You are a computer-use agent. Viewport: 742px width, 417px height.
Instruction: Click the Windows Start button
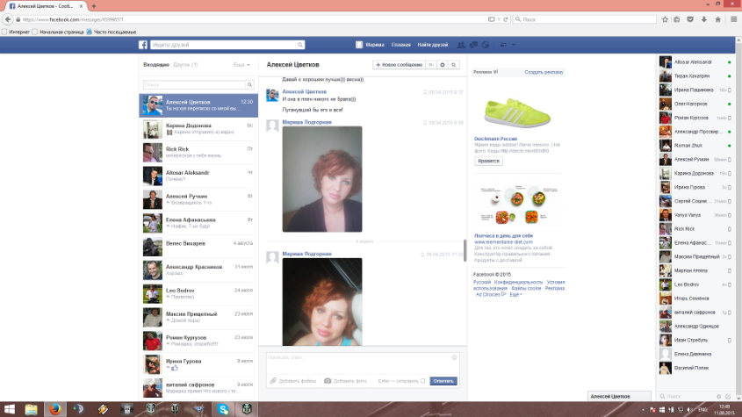[x=10, y=409]
